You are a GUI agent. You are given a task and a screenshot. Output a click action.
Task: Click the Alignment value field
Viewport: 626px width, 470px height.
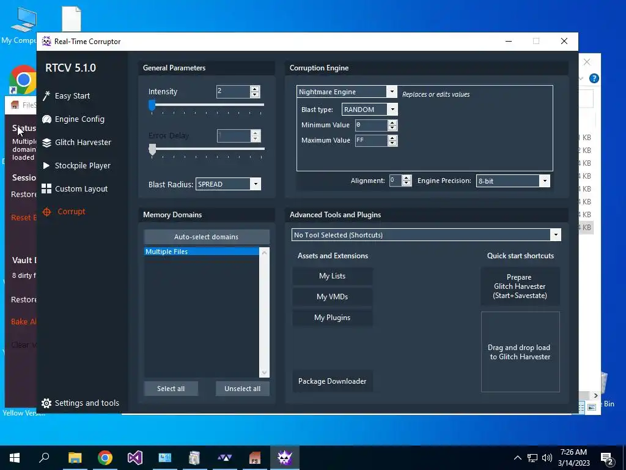[x=396, y=181]
